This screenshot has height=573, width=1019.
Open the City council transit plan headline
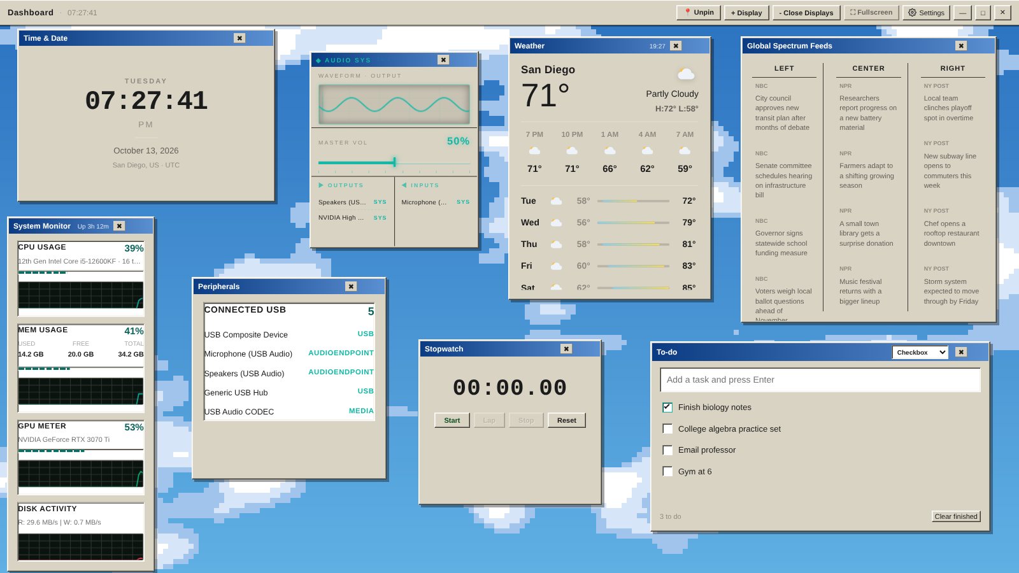click(x=783, y=113)
